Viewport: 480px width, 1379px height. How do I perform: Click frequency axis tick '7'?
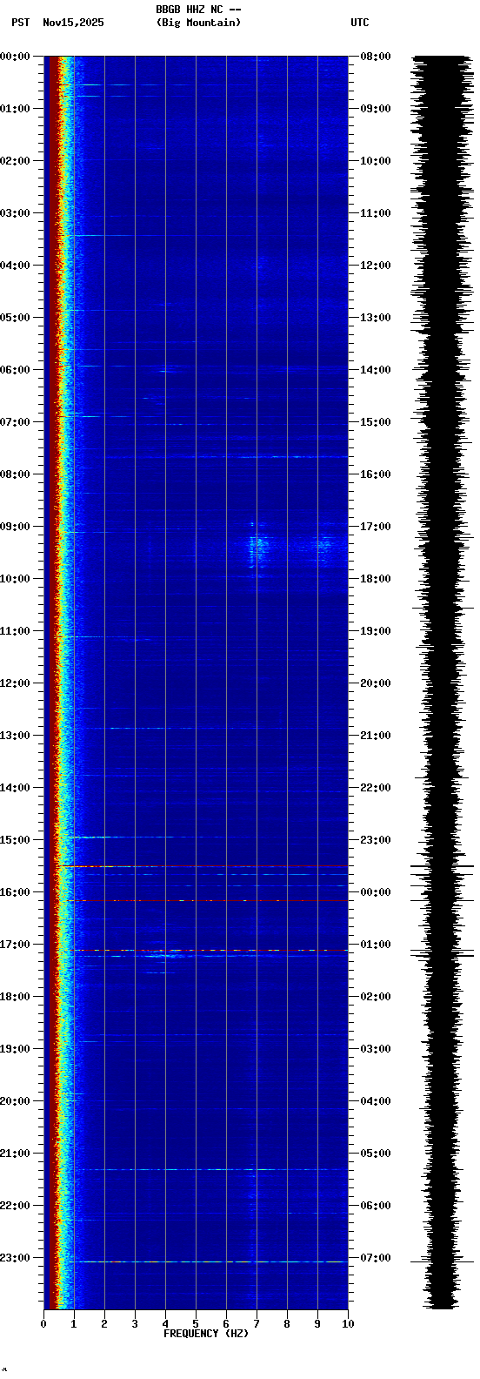(x=257, y=1324)
